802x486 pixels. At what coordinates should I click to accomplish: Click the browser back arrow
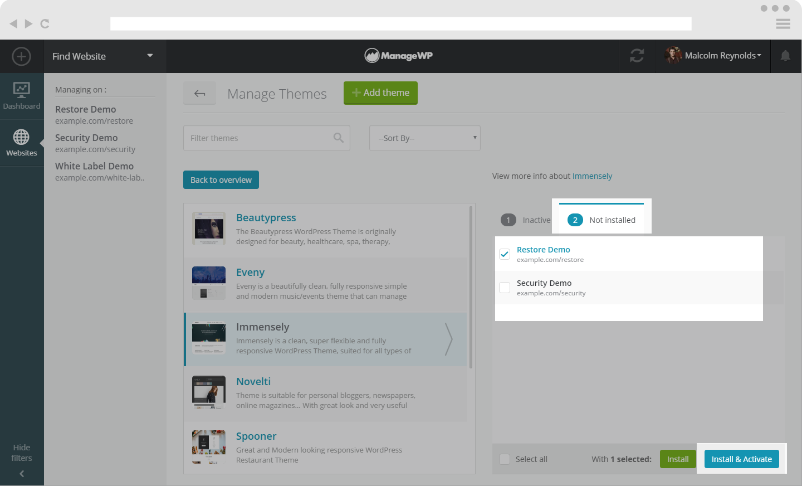click(x=13, y=23)
